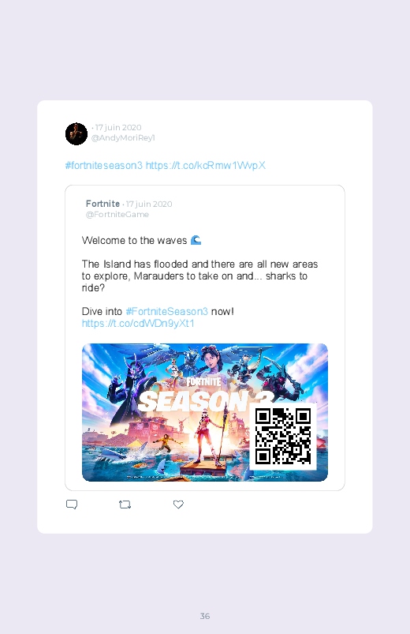Open AndyMoriRey1's profile avatar
The height and width of the screenshot is (634, 410).
pos(76,134)
